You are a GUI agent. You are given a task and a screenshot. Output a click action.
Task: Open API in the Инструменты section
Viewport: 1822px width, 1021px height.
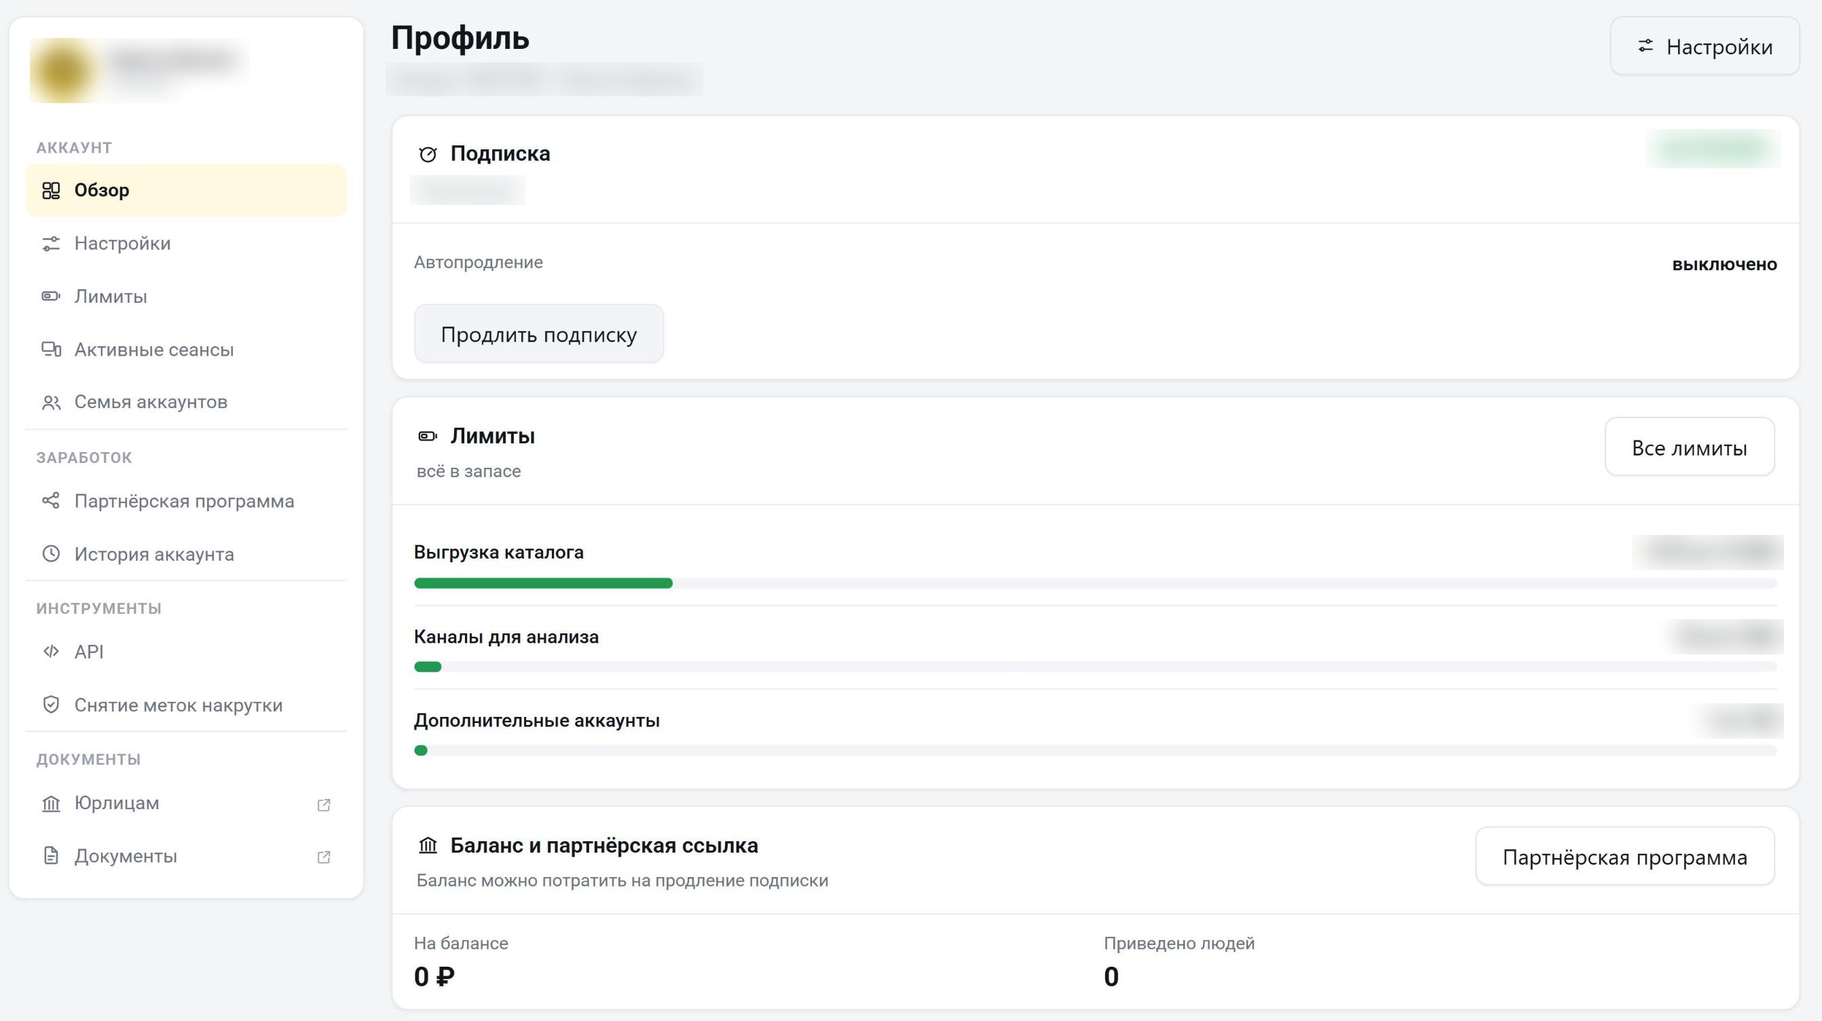click(186, 652)
